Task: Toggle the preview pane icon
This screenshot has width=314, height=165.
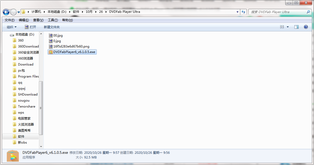Action: click(x=296, y=27)
